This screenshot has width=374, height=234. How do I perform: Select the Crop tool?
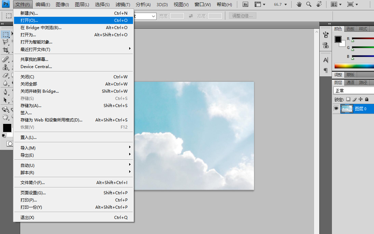tap(6, 50)
